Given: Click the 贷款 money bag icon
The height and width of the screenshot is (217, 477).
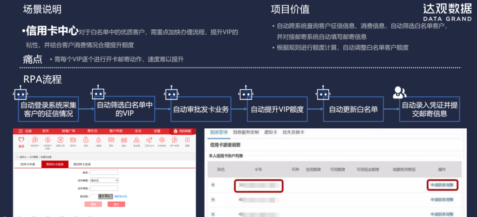Looking at the screenshot, I should tap(85, 140).
